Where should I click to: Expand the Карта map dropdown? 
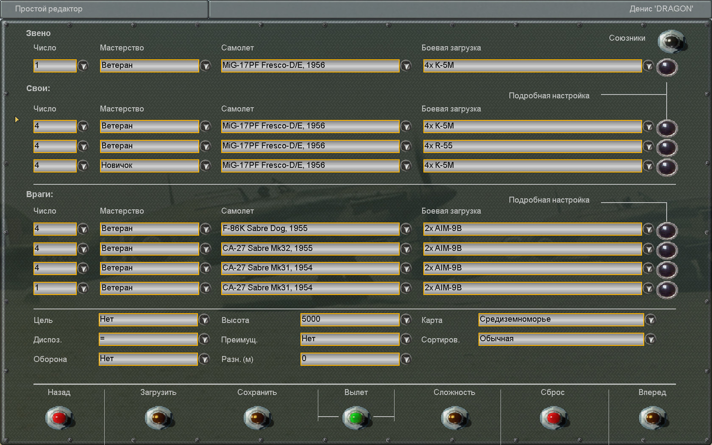coord(651,320)
